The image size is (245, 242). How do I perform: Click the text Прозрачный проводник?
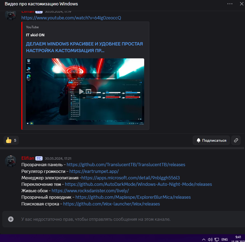tap(46, 197)
